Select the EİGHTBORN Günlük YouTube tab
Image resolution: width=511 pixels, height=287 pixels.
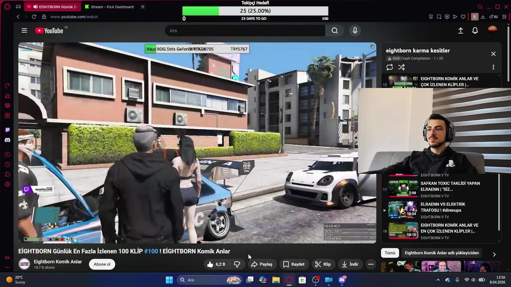point(52,7)
